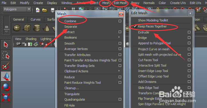
Task: Open Combine options box
Action: 120,21
